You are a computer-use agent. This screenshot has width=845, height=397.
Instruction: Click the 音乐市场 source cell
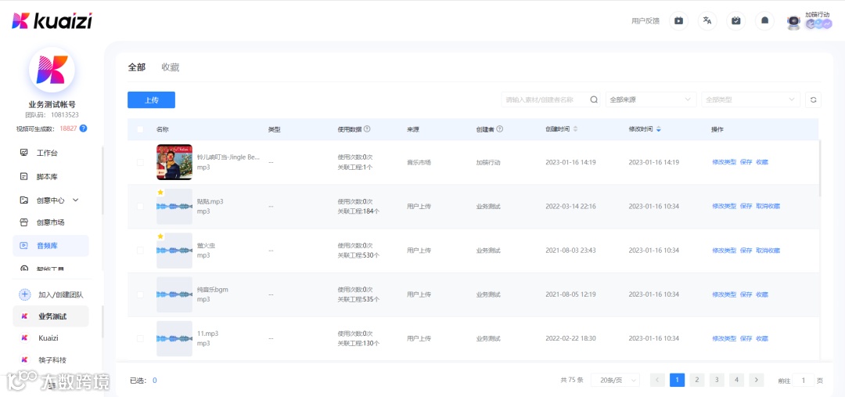[419, 162]
